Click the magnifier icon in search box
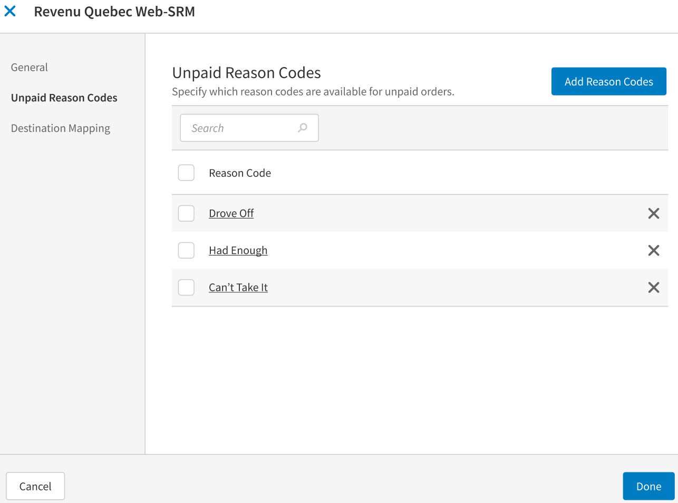 (x=303, y=128)
